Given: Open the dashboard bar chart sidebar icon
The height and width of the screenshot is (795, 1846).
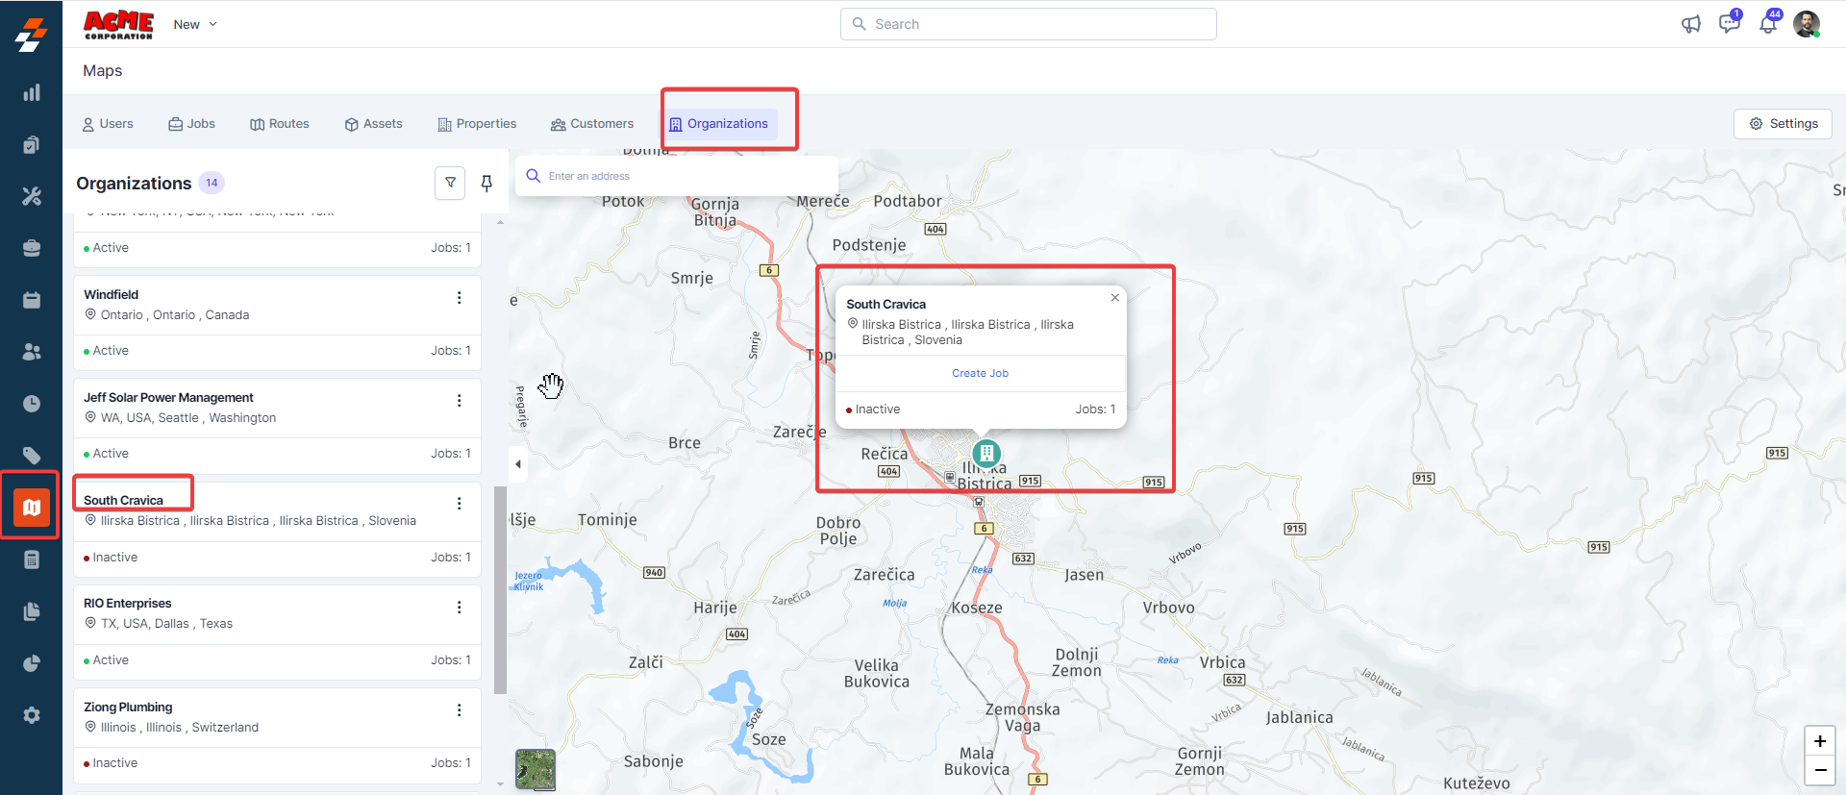Looking at the screenshot, I should 32,92.
